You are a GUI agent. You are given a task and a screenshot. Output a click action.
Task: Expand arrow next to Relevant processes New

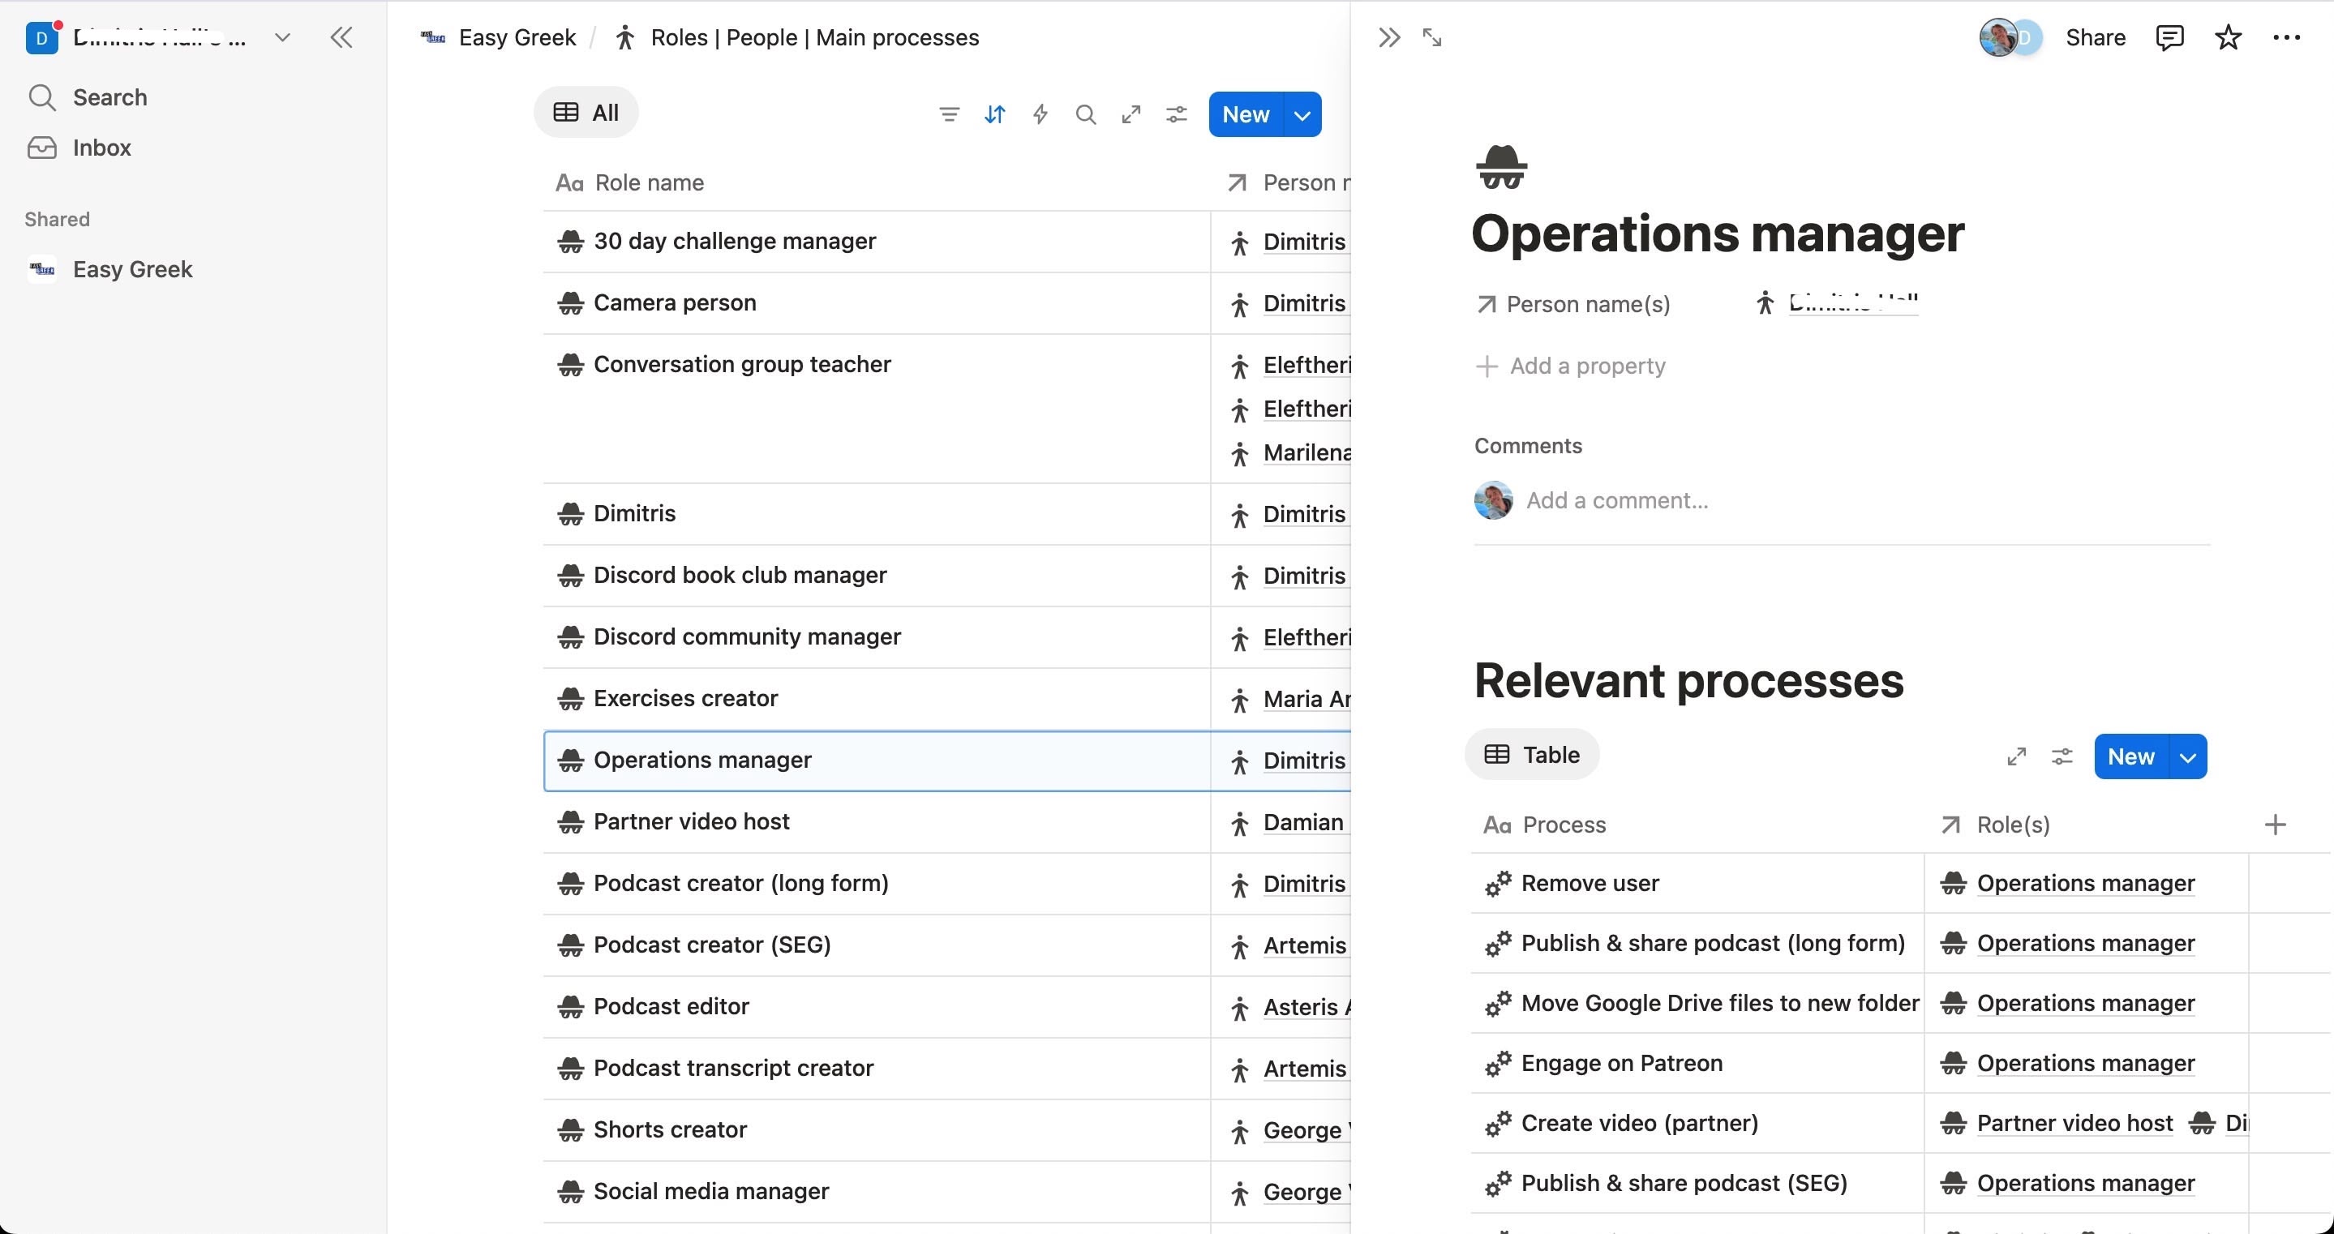2188,756
